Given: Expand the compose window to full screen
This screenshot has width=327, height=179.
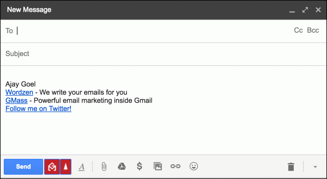Looking at the screenshot, I should pos(305,10).
